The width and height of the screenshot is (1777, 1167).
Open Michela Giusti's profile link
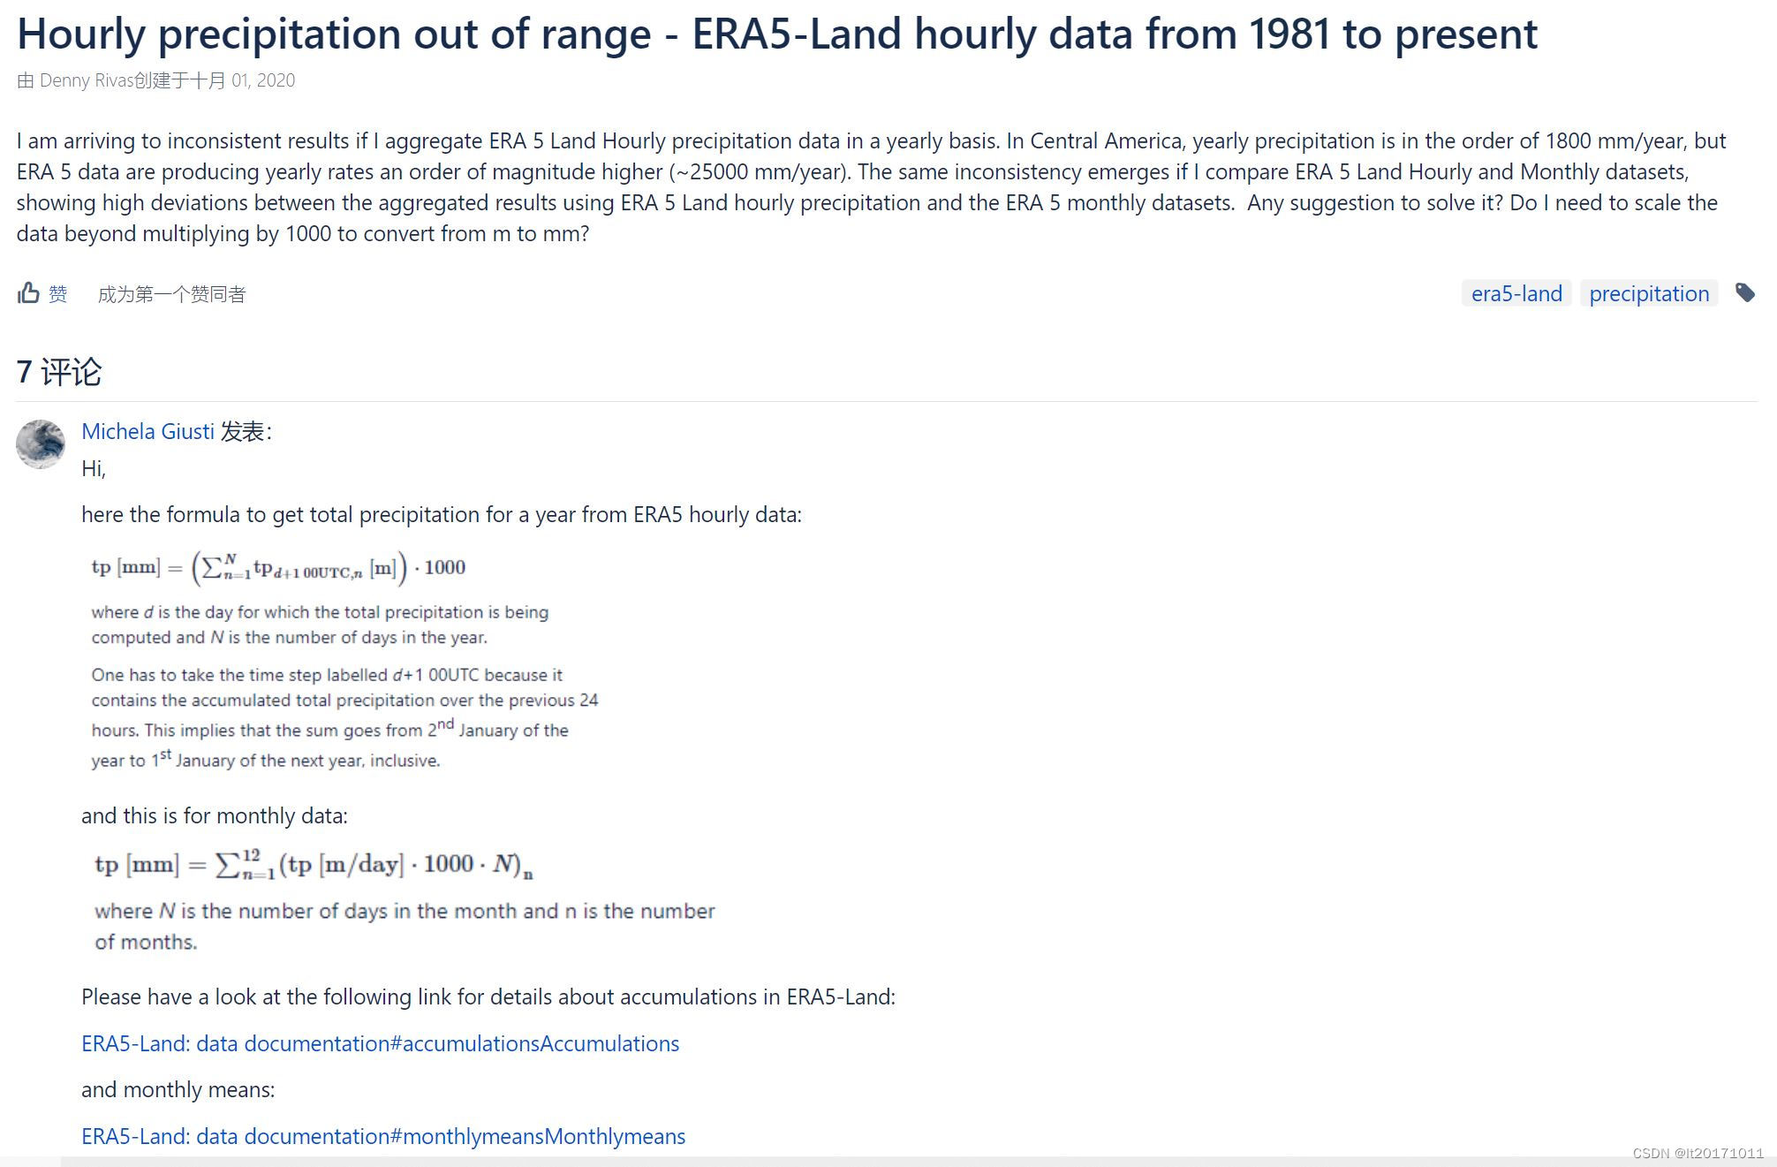[x=147, y=431]
